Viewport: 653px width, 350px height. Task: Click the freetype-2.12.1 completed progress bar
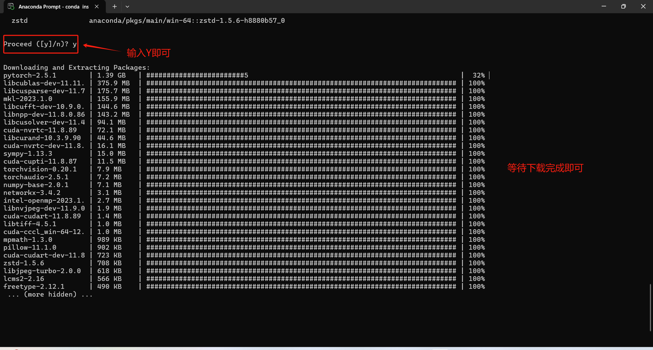pos(301,286)
